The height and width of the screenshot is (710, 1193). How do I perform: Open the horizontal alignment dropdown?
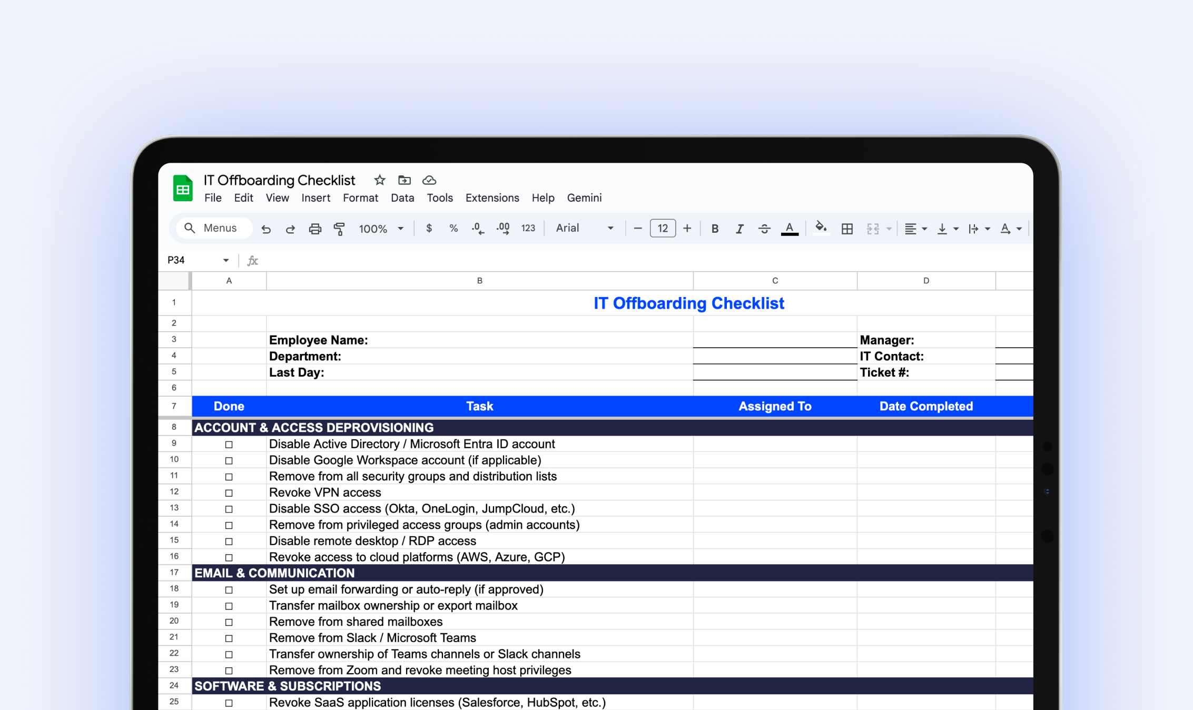point(916,228)
